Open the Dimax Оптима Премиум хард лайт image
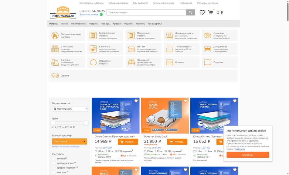Screen dimensions: 289x175 coord(116,116)
